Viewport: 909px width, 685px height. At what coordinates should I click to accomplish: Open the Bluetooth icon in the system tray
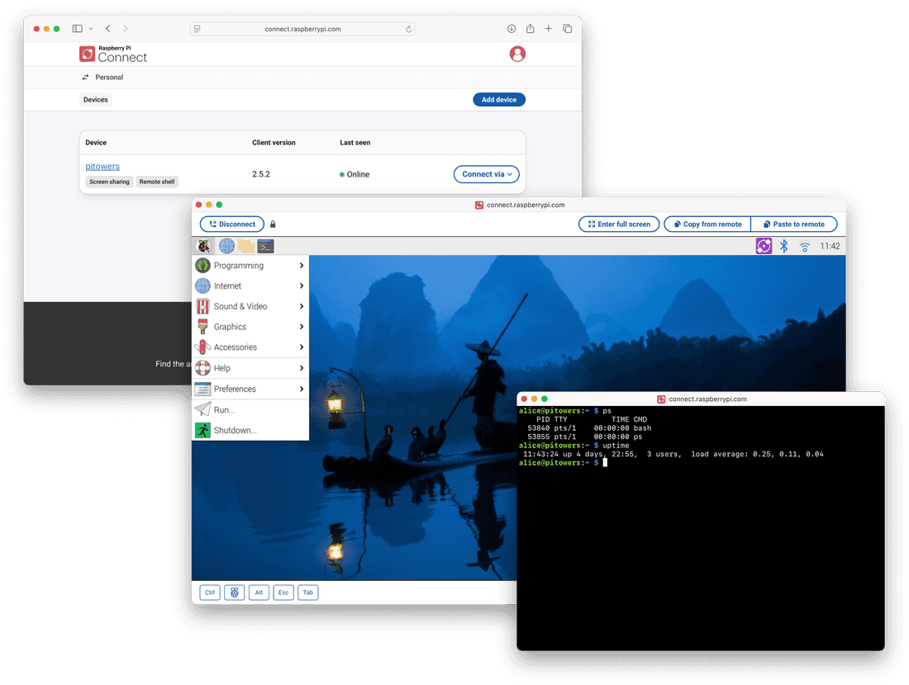[783, 245]
